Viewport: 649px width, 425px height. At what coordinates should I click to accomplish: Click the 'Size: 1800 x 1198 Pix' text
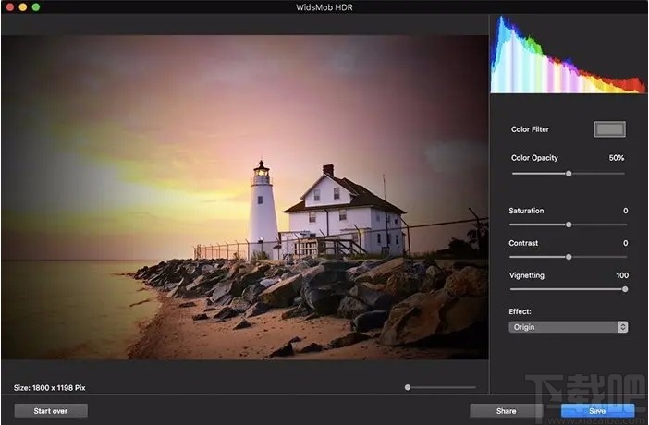(49, 388)
